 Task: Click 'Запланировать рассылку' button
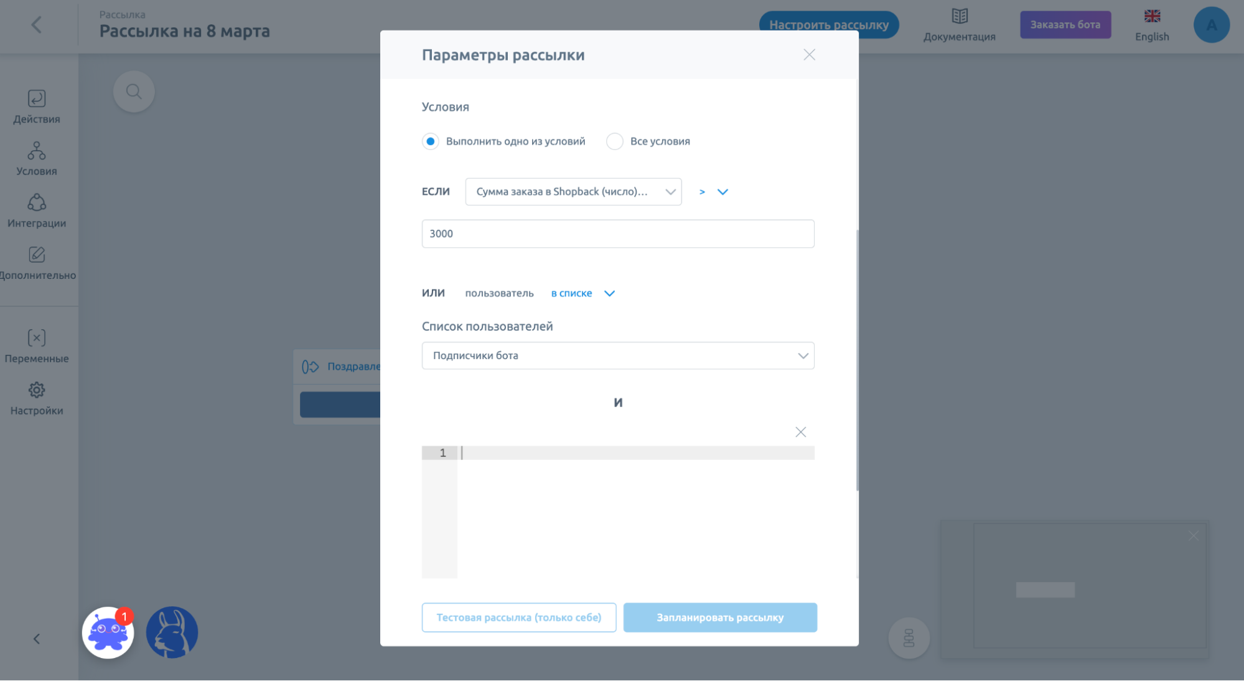720,616
